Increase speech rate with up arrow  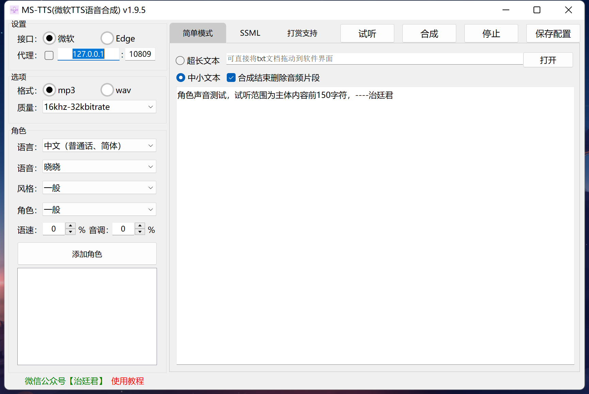pos(70,226)
